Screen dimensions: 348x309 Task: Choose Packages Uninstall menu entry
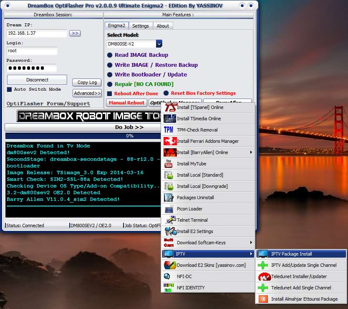pos(208,198)
